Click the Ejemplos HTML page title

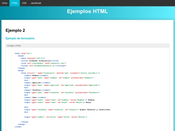(x=87, y=11)
